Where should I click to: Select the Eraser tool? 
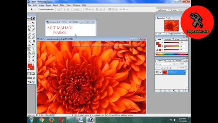click(x=29, y=41)
